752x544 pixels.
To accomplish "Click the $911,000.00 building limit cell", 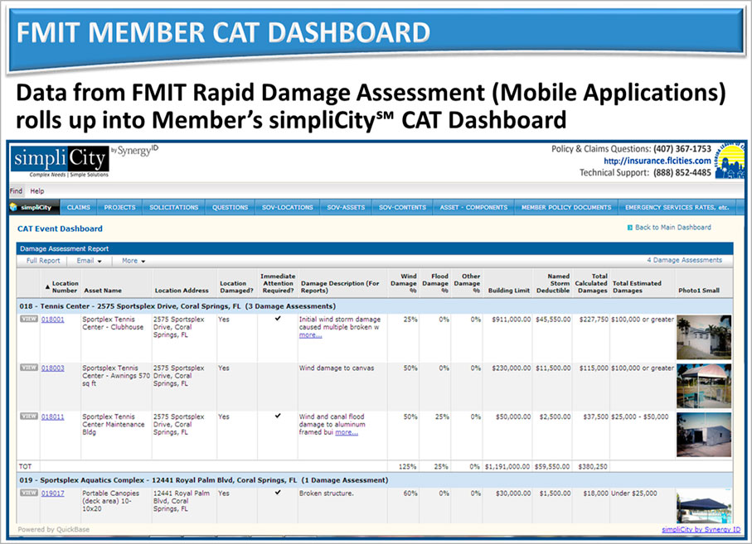I will pos(512,320).
